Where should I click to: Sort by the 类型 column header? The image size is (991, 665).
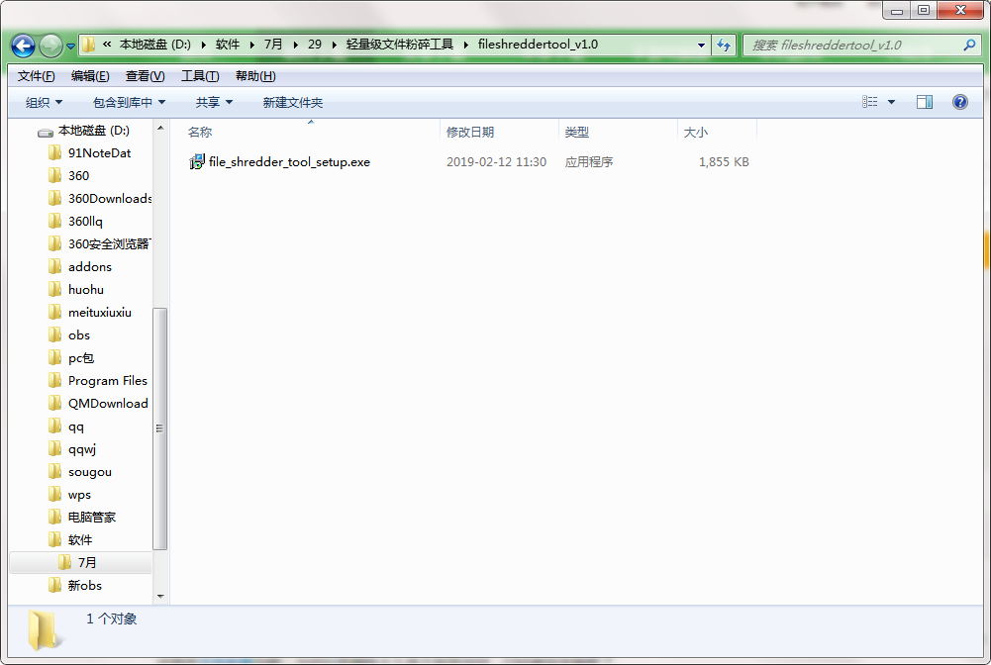pyautogui.click(x=618, y=132)
